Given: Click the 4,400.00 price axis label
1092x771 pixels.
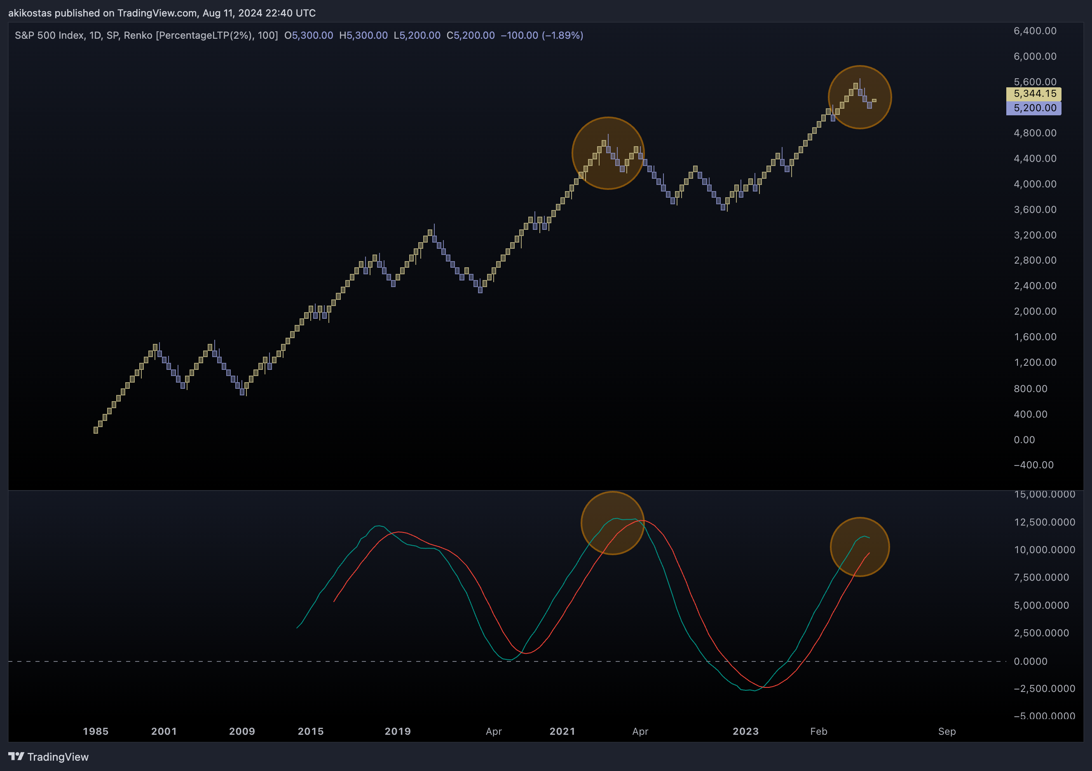Looking at the screenshot, I should [1035, 159].
